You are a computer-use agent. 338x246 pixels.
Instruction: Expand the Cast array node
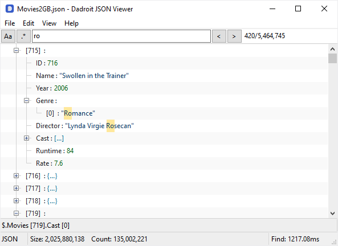click(27, 138)
